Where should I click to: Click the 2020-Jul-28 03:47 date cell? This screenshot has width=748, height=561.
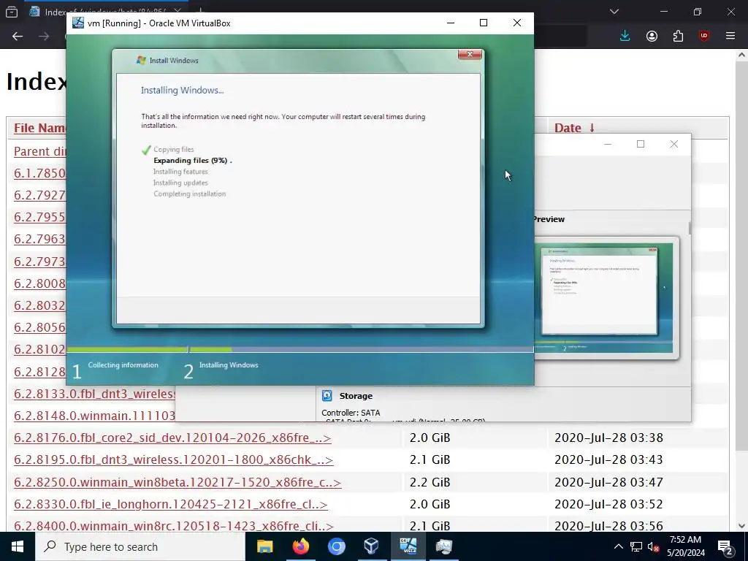click(x=608, y=482)
